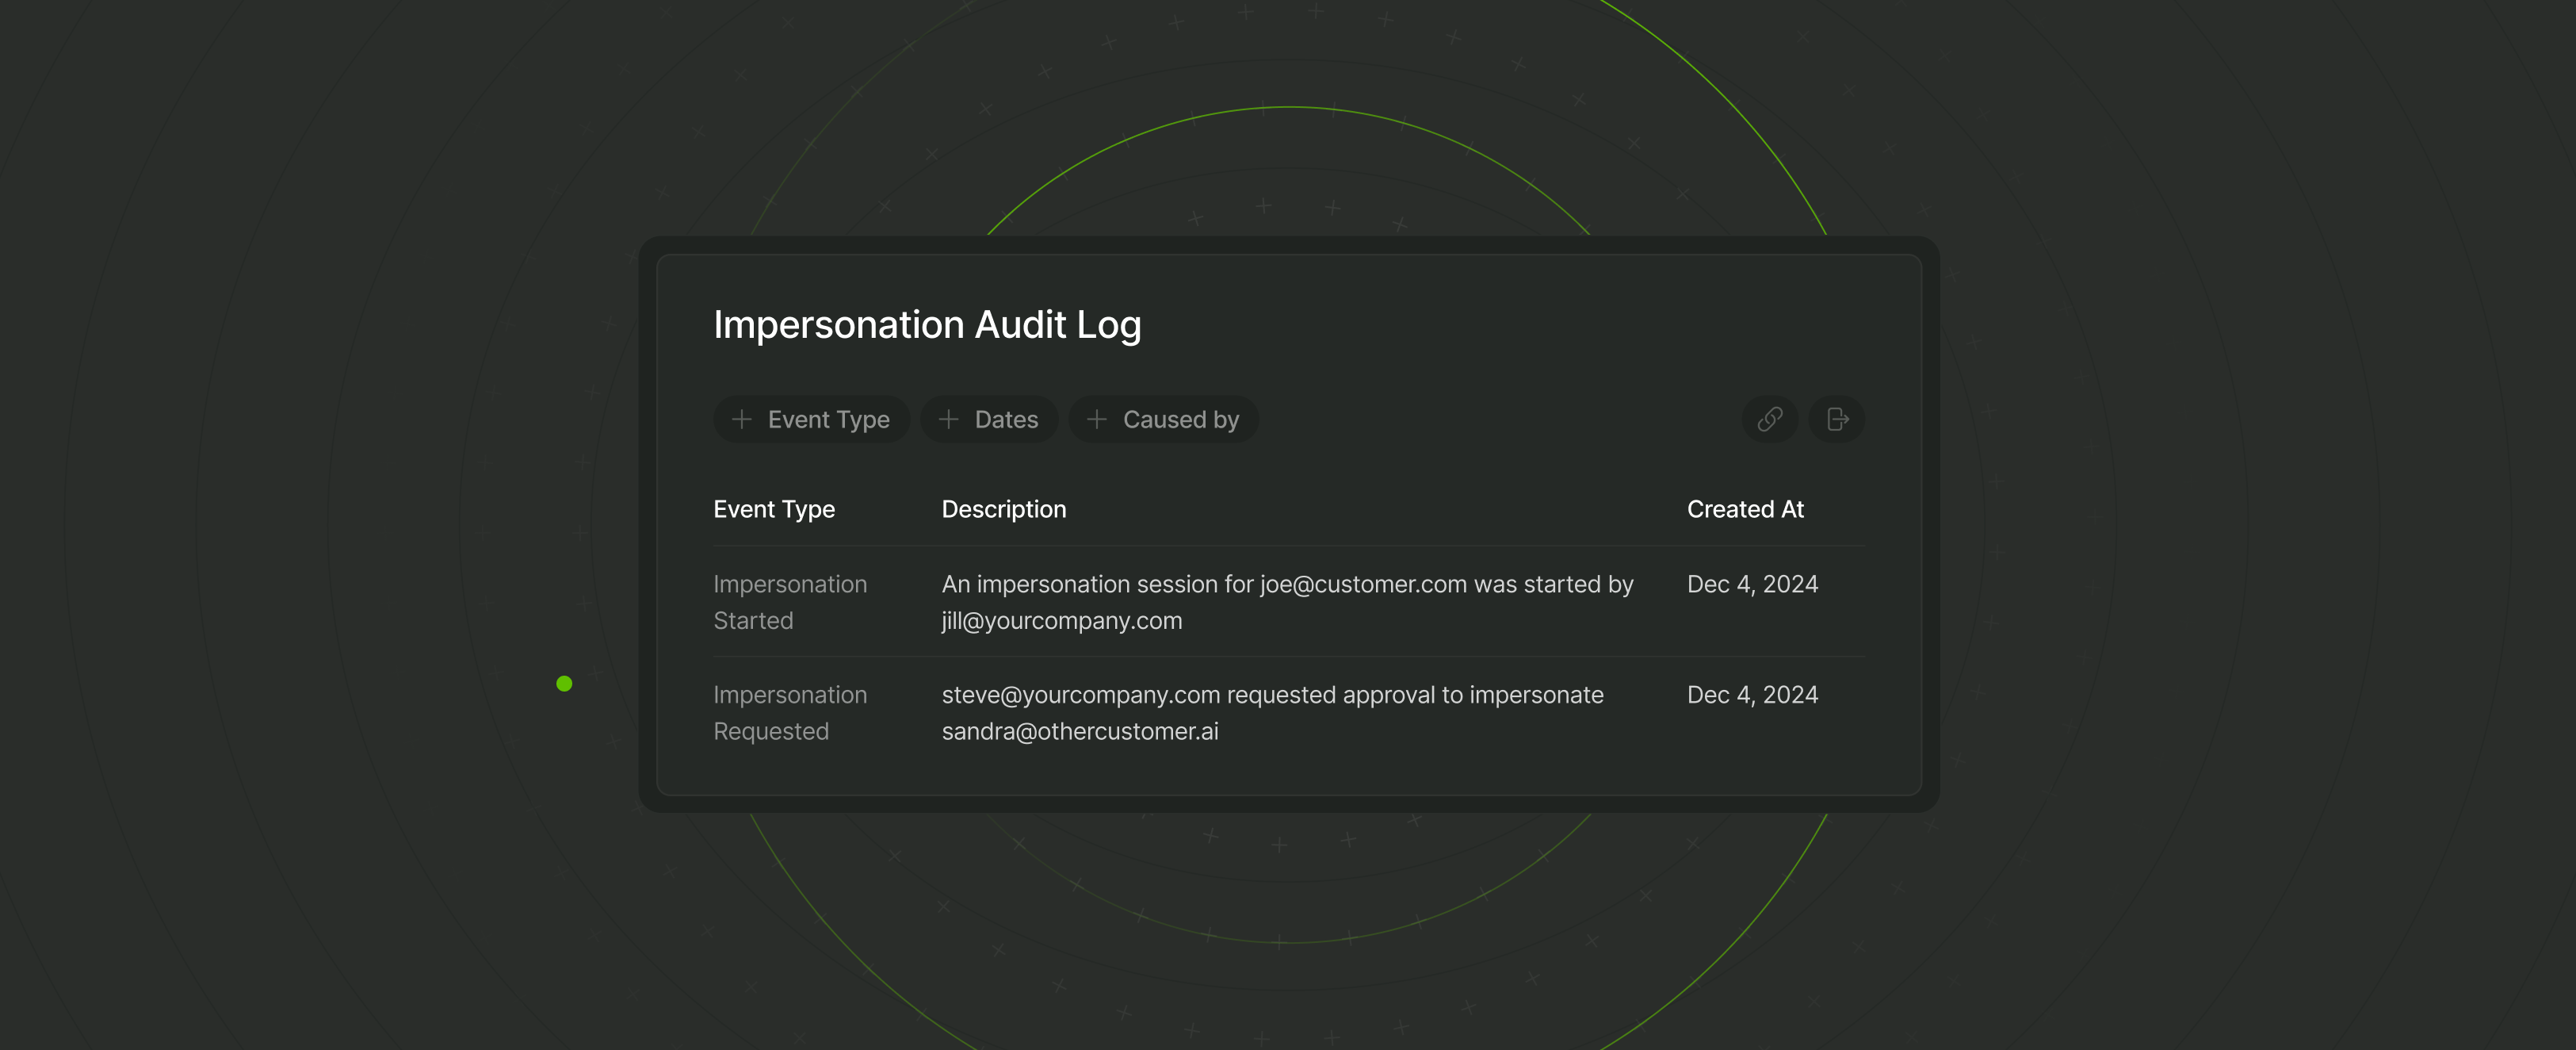
Task: Click the Event Type column header
Action: 774,508
